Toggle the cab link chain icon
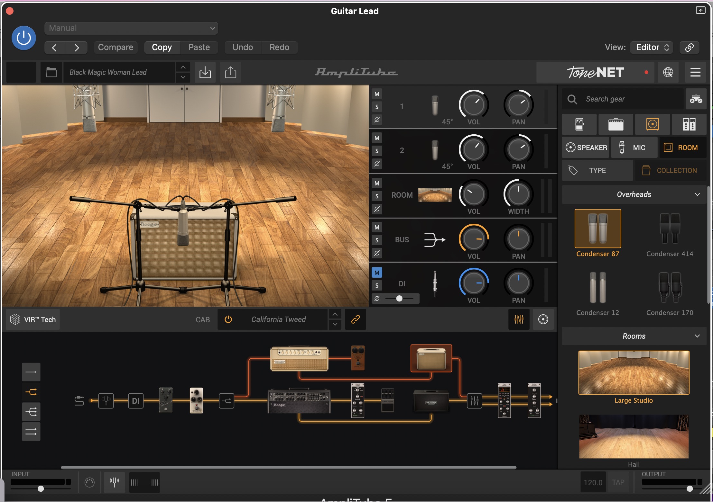 tap(355, 319)
